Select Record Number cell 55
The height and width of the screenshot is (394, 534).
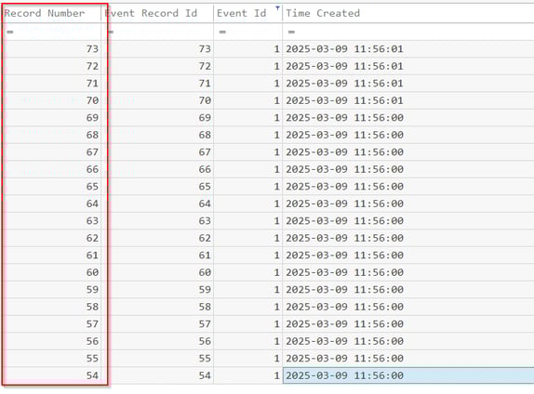[51, 359]
